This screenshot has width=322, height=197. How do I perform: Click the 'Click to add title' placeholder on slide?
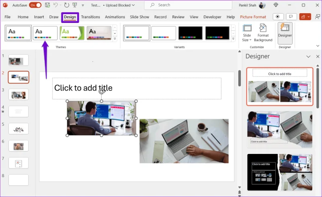pos(137,88)
